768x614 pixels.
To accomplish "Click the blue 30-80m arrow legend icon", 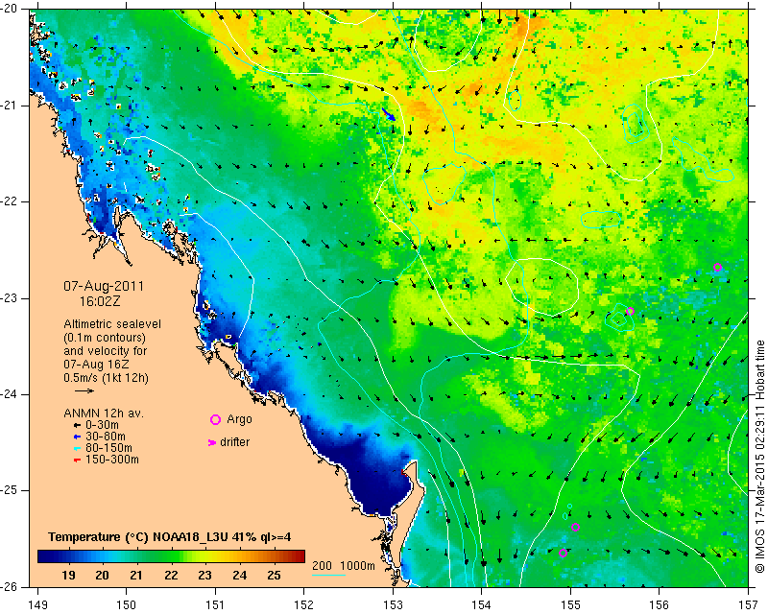I will click(77, 437).
